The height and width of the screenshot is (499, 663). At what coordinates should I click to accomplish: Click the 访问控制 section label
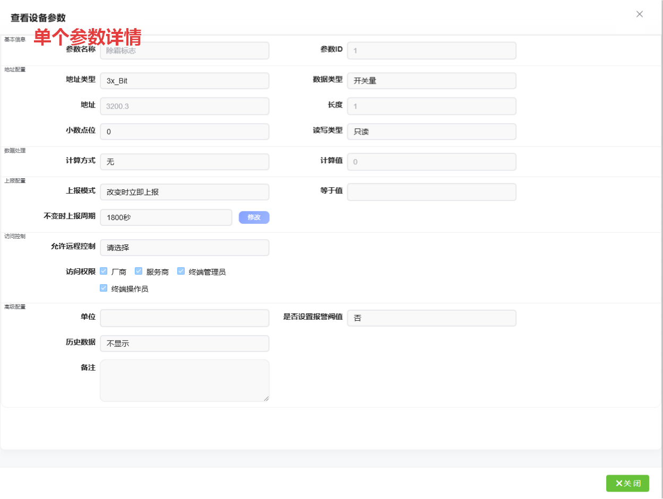[15, 237]
